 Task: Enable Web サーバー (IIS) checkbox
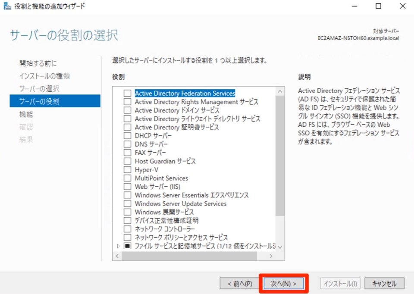click(128, 187)
